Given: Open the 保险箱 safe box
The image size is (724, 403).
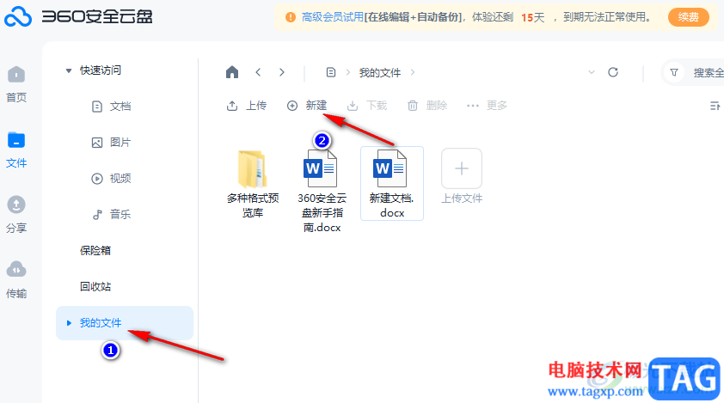Looking at the screenshot, I should [x=95, y=251].
